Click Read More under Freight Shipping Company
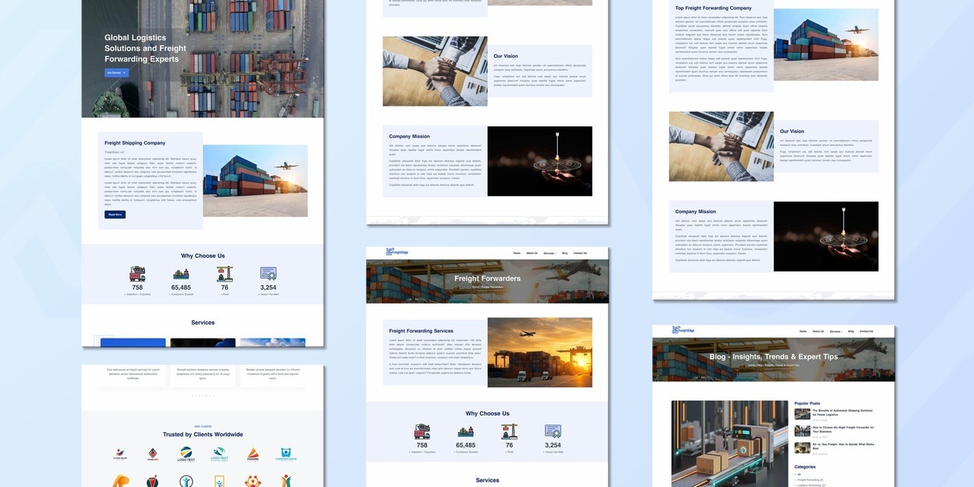Screen dimensions: 974x487 coord(115,215)
